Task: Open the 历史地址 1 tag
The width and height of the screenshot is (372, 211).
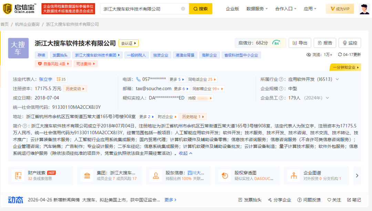Action: [x=193, y=117]
